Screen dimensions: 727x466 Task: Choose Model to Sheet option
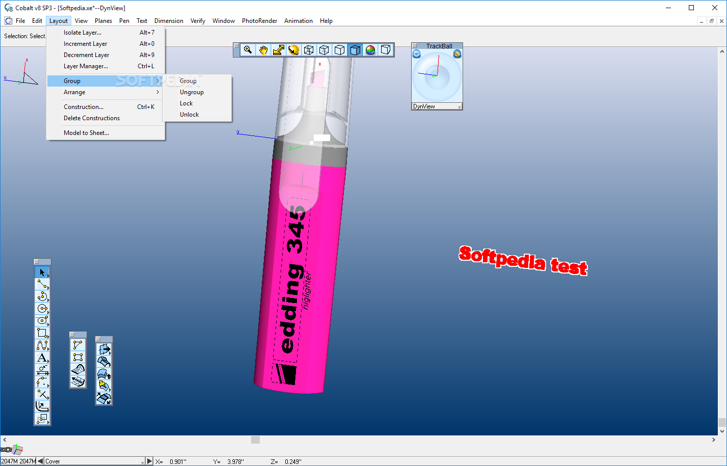click(x=105, y=133)
